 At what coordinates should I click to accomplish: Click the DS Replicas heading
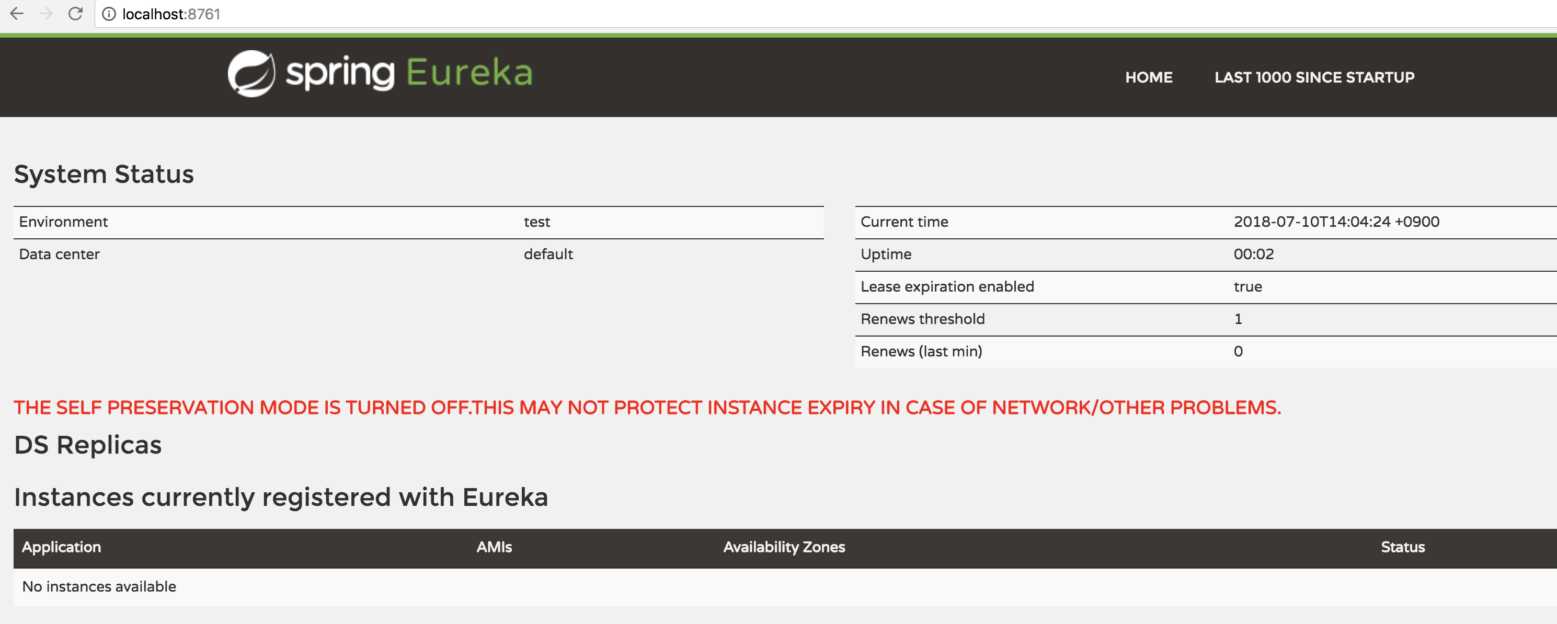pos(88,445)
